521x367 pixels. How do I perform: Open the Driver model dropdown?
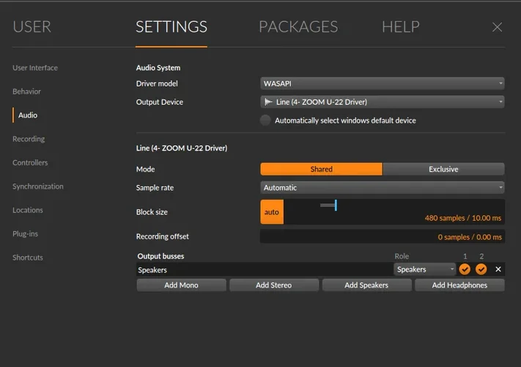point(383,84)
